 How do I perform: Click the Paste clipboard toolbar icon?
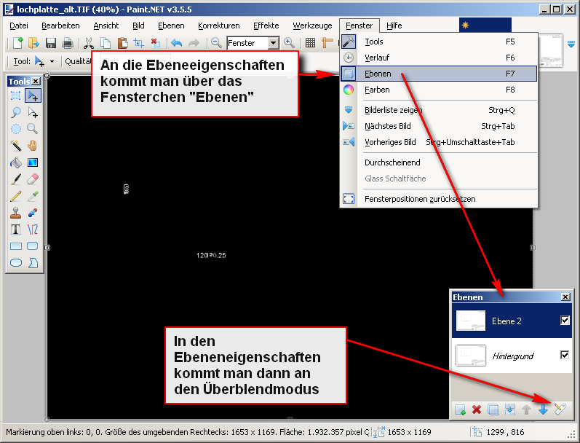[122, 43]
